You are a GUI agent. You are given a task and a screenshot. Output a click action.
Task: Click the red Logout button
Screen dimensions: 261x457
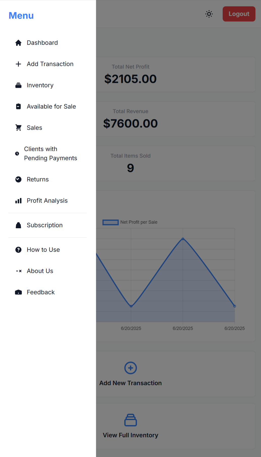pyautogui.click(x=239, y=14)
